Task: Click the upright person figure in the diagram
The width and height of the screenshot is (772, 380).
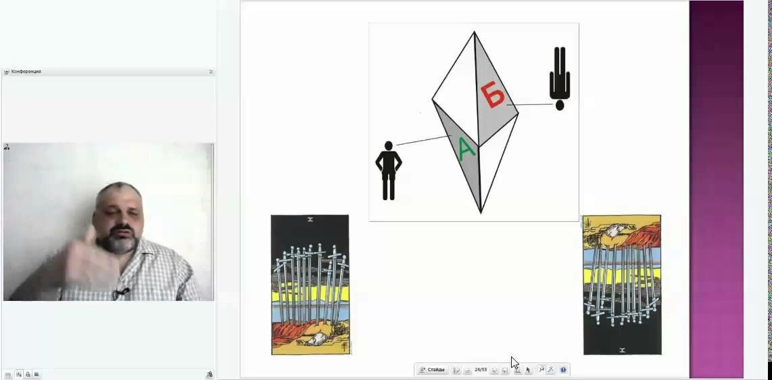Action: (389, 171)
